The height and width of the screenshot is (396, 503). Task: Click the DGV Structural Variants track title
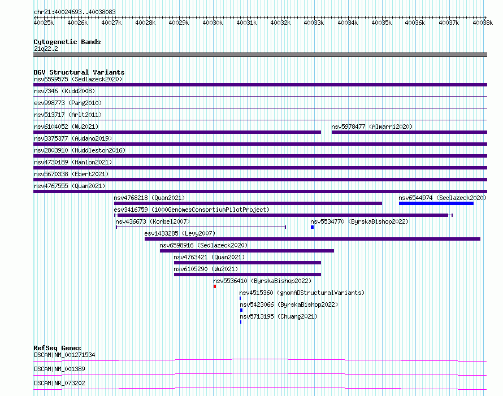click(79, 72)
